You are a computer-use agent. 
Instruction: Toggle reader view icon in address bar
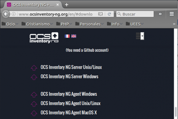[100, 14]
